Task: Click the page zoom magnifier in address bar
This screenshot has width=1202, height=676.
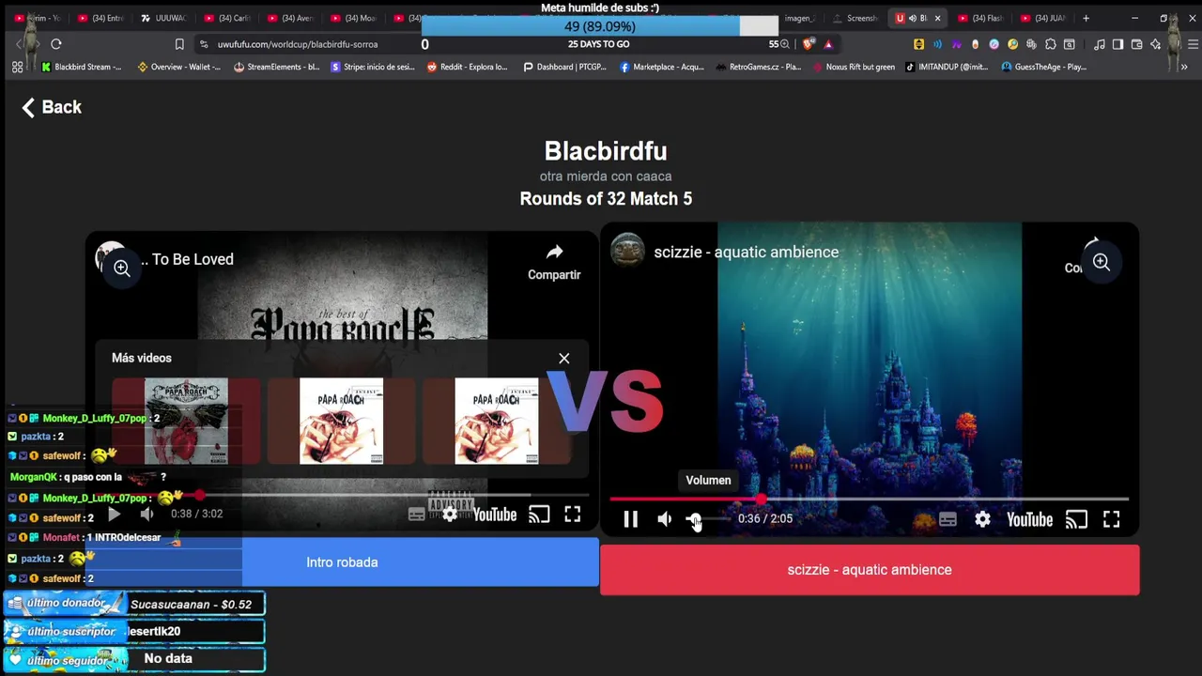Action: click(x=785, y=44)
